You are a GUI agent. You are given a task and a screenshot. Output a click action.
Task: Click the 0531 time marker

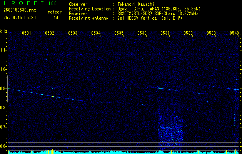pos(27,33)
